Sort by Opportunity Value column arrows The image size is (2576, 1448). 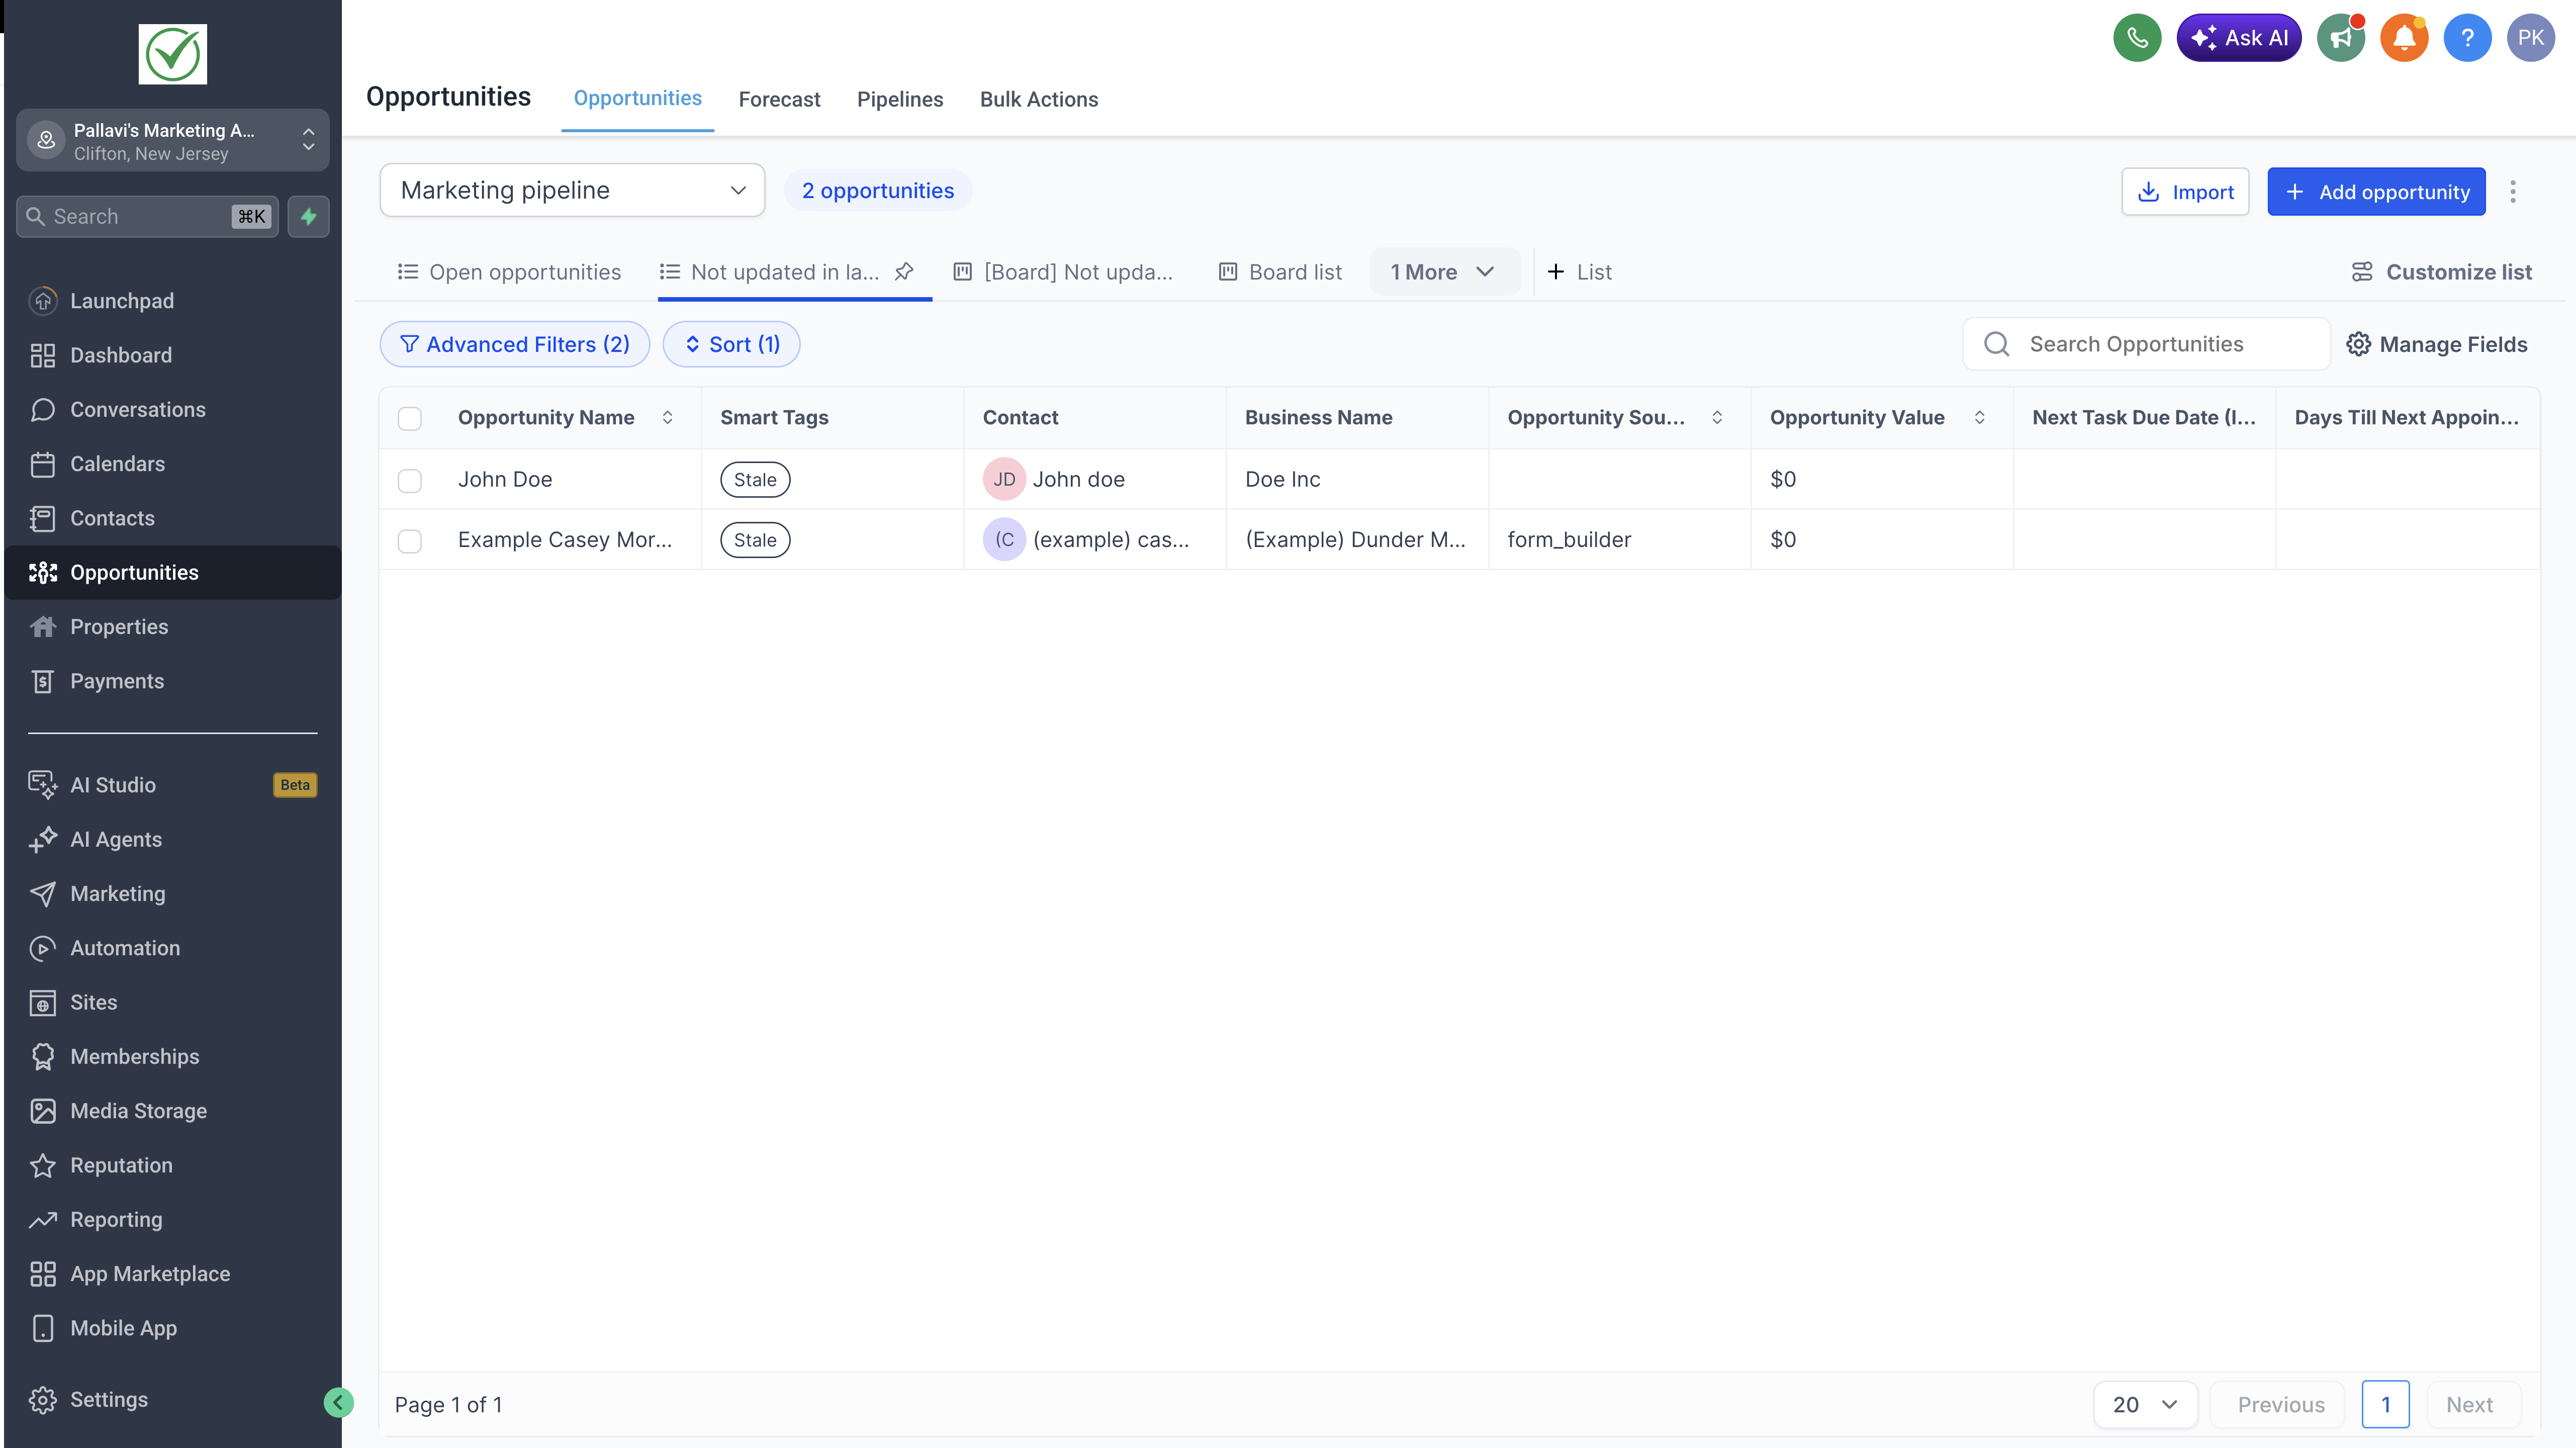point(1979,417)
